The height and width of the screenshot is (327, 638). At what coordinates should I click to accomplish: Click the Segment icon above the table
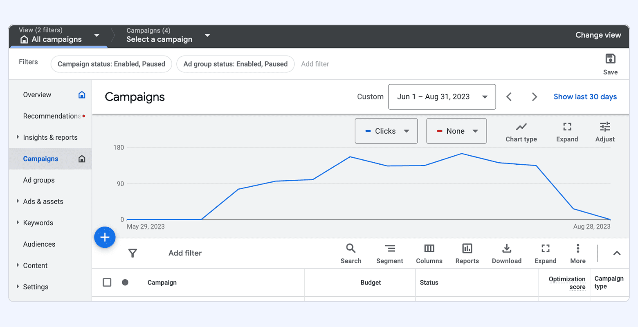tap(389, 253)
